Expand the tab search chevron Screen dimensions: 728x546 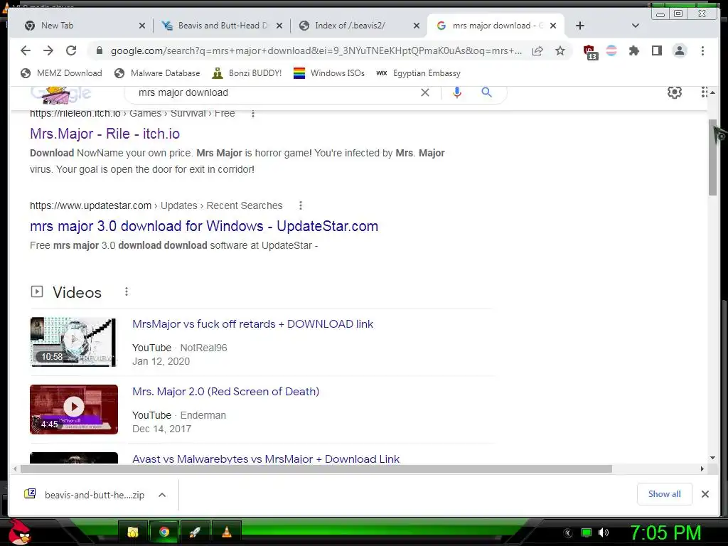pyautogui.click(x=636, y=26)
